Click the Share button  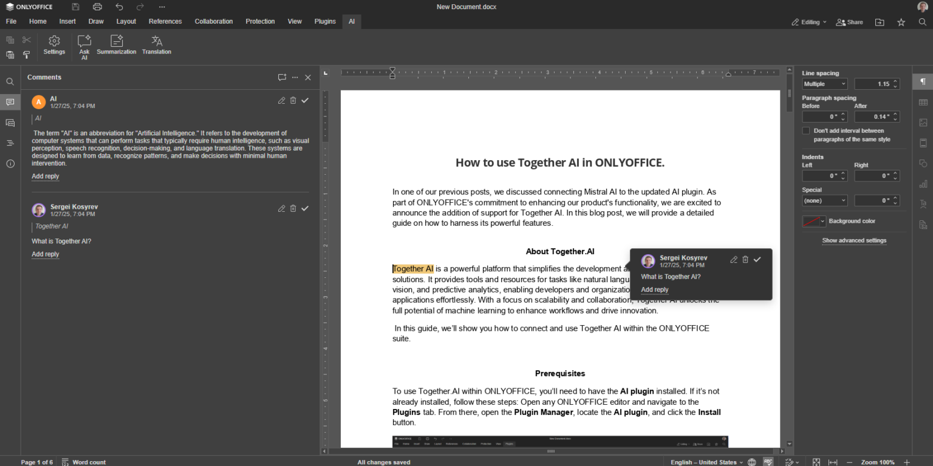pyautogui.click(x=849, y=22)
